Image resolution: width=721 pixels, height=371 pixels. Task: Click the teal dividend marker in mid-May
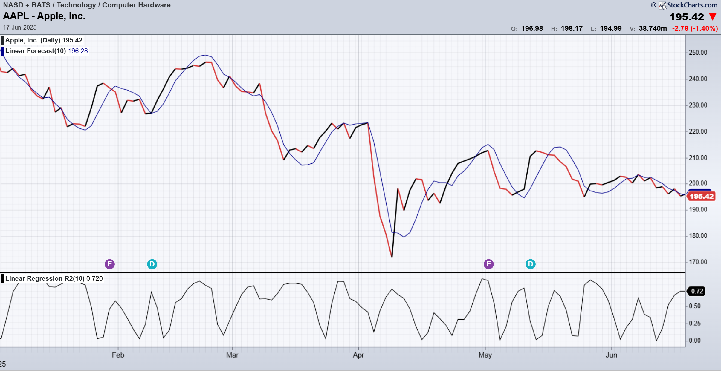click(530, 264)
